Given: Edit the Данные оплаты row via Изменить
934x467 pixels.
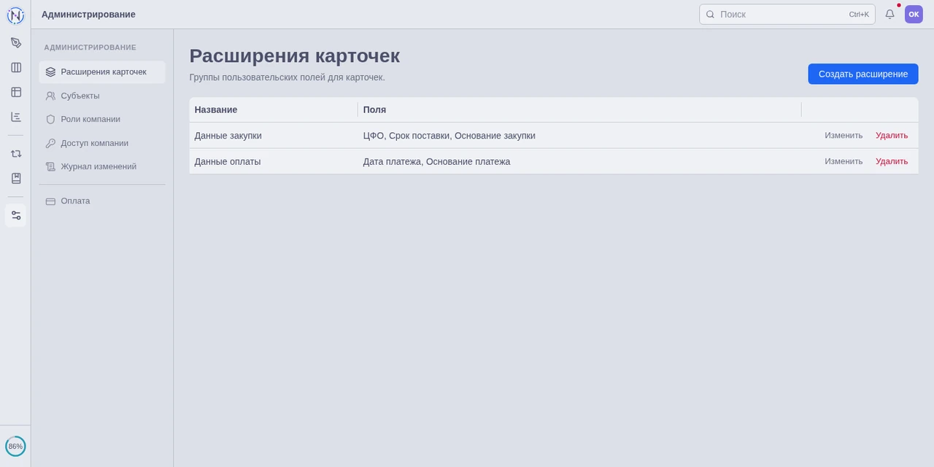Looking at the screenshot, I should 844,161.
